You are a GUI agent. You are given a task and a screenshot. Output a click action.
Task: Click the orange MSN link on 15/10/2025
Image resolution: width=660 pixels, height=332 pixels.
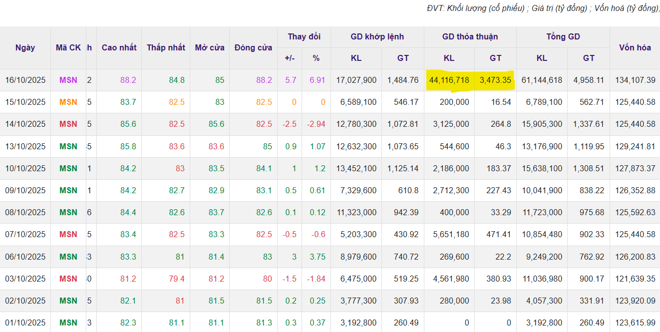(x=68, y=102)
